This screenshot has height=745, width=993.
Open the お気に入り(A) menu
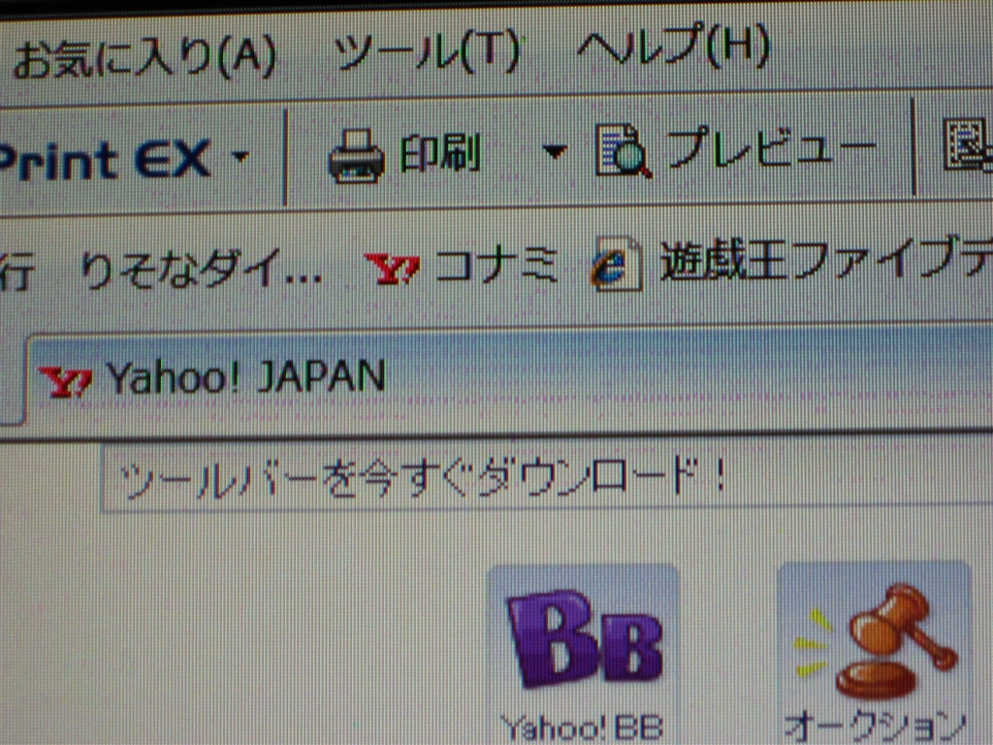coord(144,58)
